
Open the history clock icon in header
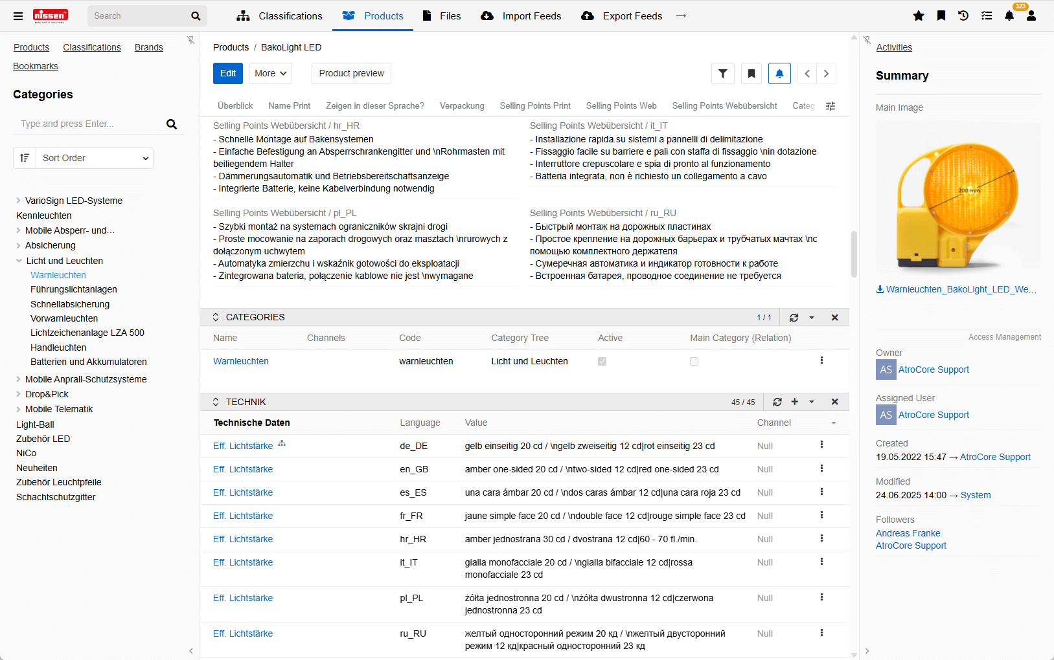[x=963, y=16]
